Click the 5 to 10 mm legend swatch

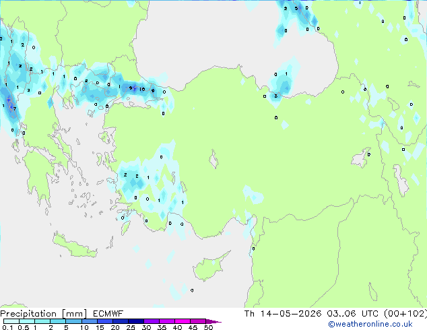pyautogui.click(x=73, y=321)
